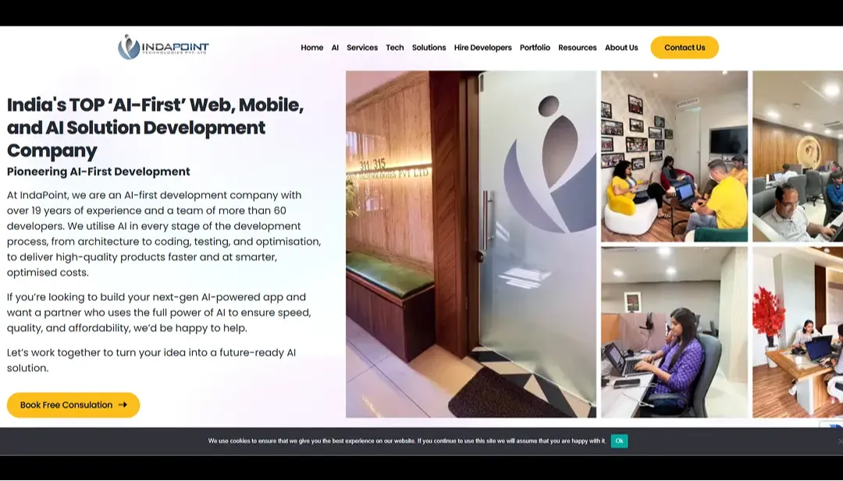Click the photo with red flowers decoration
This screenshot has width=843, height=481.
797,332
